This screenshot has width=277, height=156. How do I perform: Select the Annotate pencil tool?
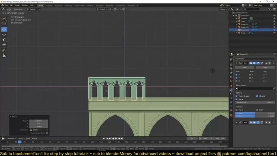tap(4, 50)
